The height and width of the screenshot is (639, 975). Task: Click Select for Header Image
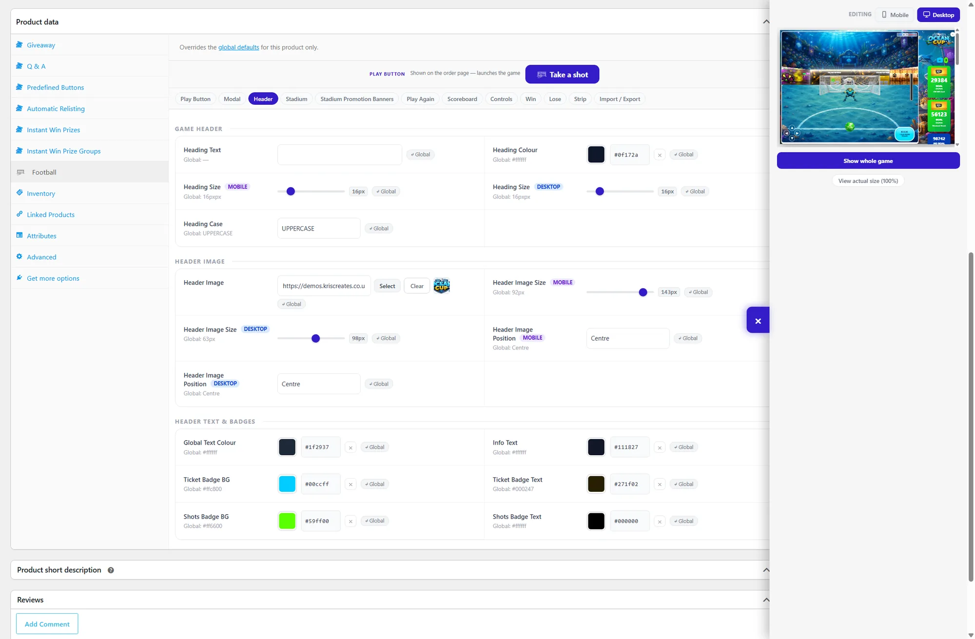point(387,286)
